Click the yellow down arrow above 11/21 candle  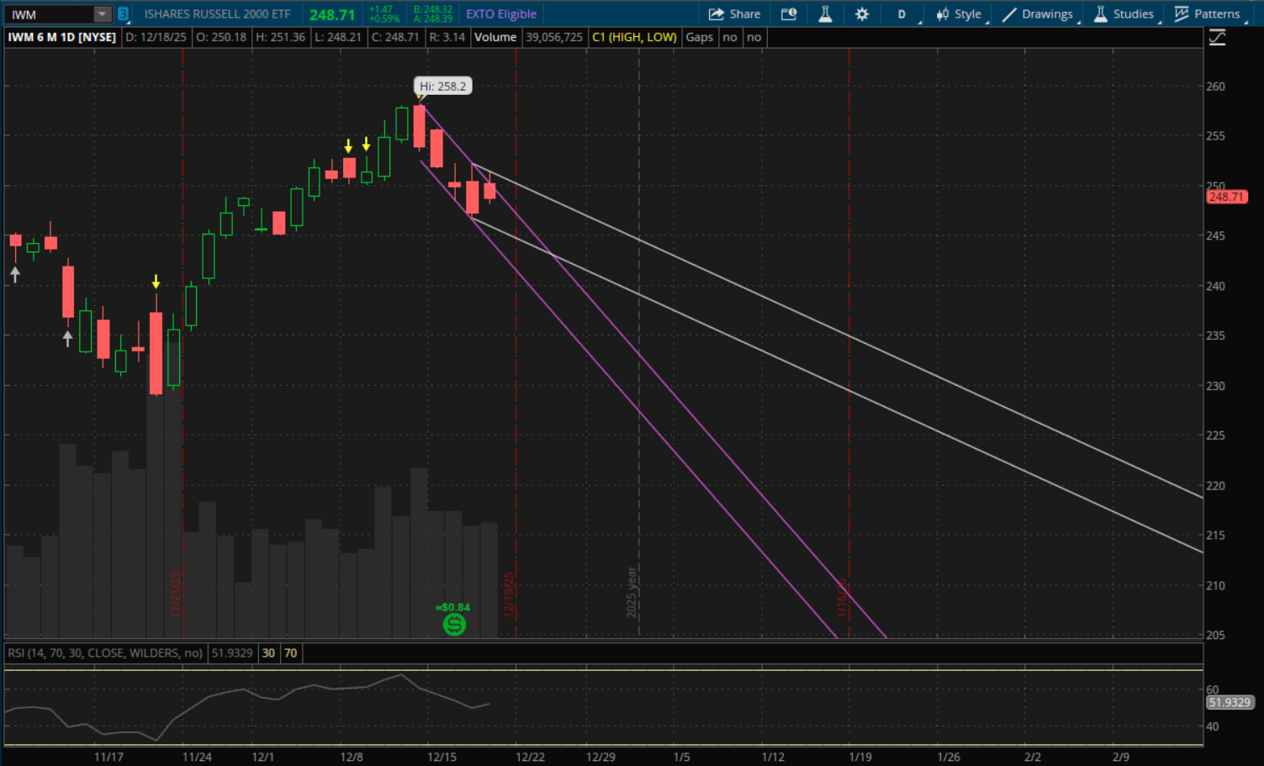click(156, 282)
